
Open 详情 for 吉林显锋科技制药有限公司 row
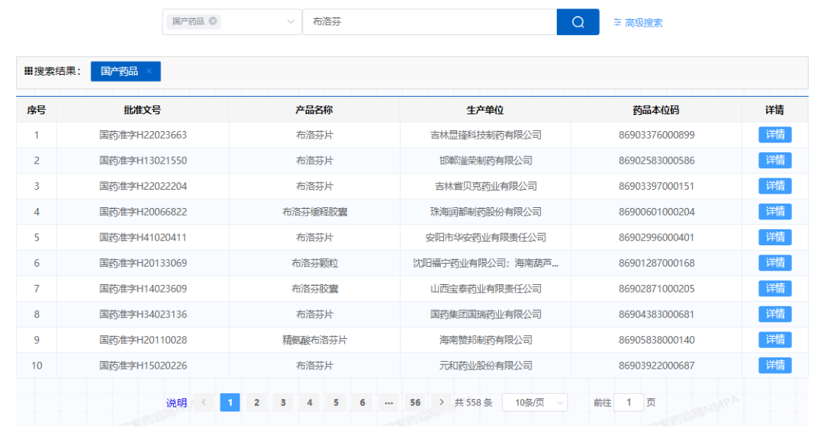coord(774,135)
